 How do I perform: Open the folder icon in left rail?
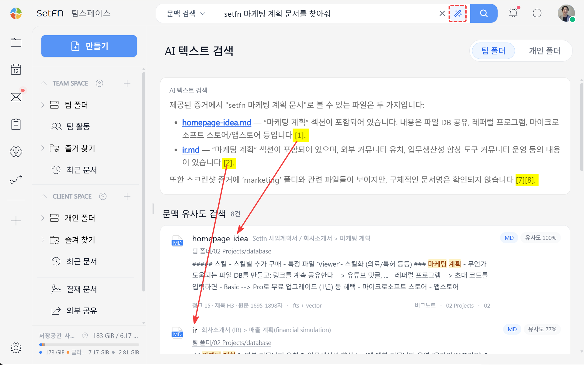[x=16, y=43]
